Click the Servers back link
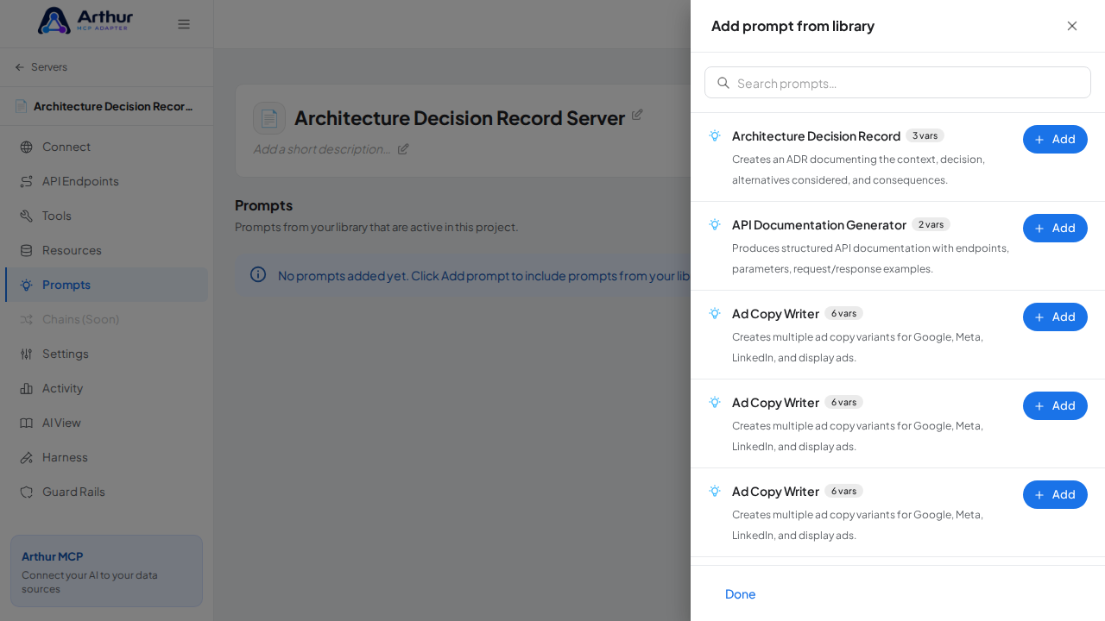The width and height of the screenshot is (1105, 621). (x=41, y=67)
